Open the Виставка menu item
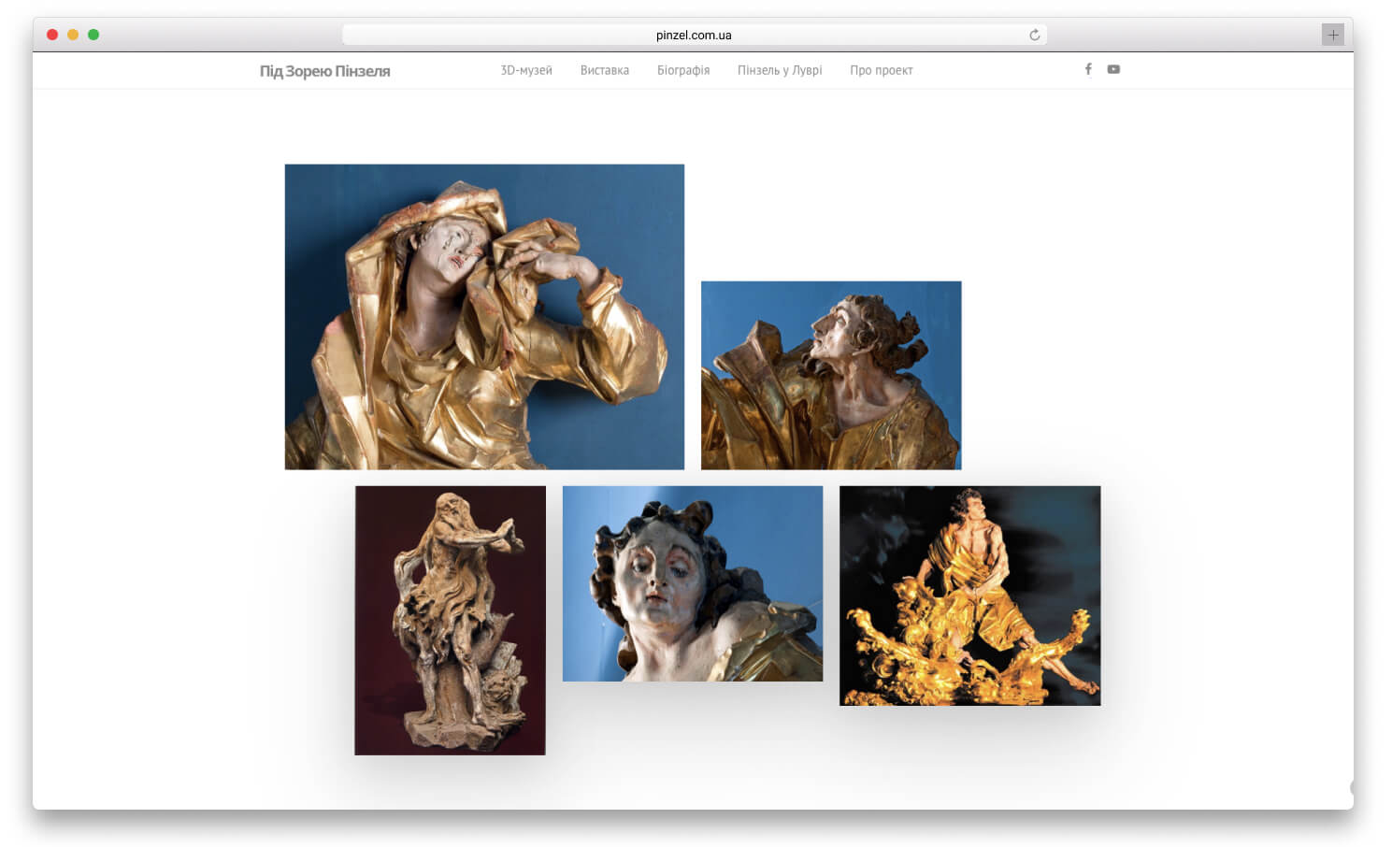The height and width of the screenshot is (847, 1392). point(604,70)
